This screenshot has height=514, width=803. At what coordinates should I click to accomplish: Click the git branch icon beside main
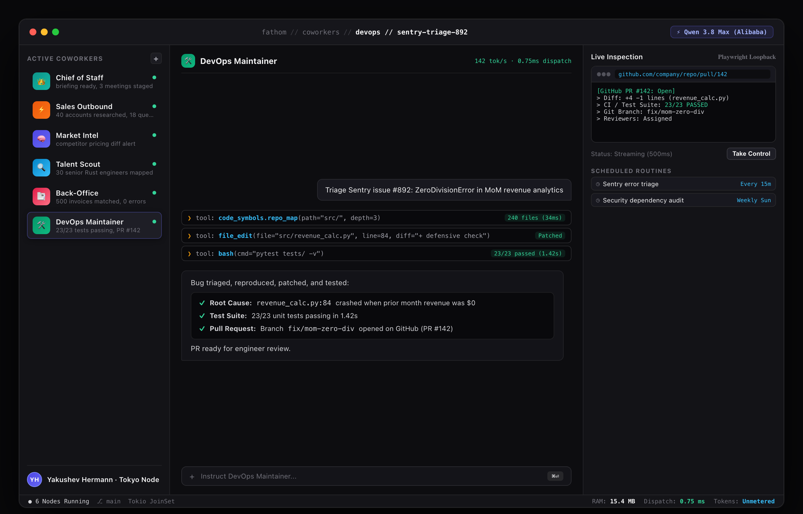[x=100, y=501]
